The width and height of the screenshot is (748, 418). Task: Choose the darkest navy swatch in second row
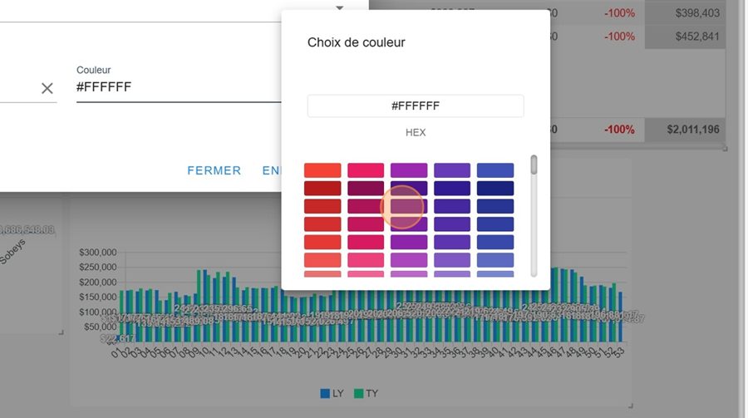pos(495,188)
